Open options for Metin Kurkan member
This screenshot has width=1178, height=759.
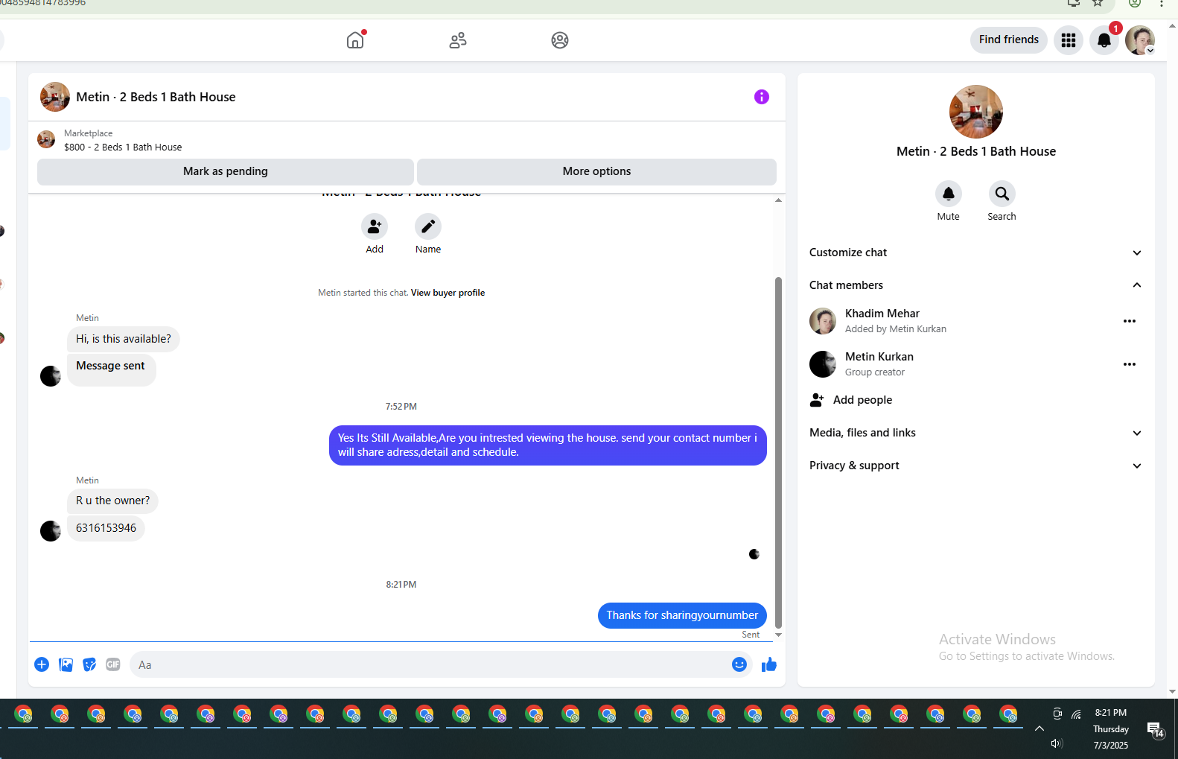(1130, 364)
